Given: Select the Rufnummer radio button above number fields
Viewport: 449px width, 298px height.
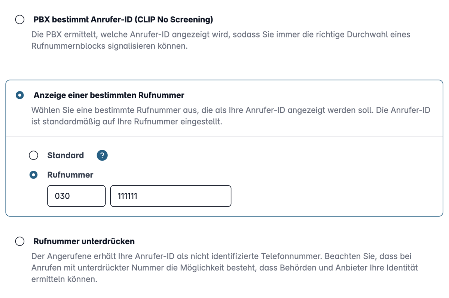Looking at the screenshot, I should click(34, 175).
